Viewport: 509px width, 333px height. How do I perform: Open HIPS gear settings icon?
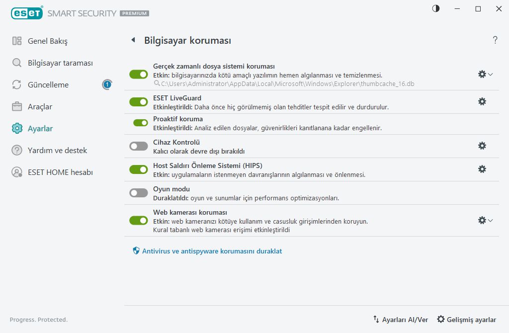pyautogui.click(x=482, y=169)
